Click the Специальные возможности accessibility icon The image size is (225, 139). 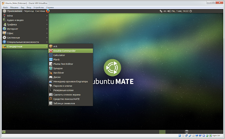tap(5, 42)
